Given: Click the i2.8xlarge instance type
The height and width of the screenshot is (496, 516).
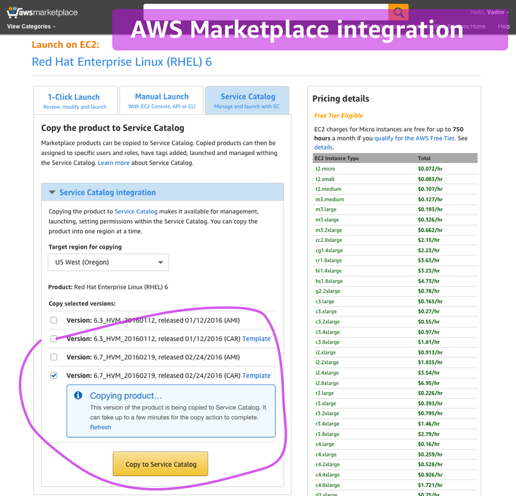Looking at the screenshot, I should click(x=327, y=383).
